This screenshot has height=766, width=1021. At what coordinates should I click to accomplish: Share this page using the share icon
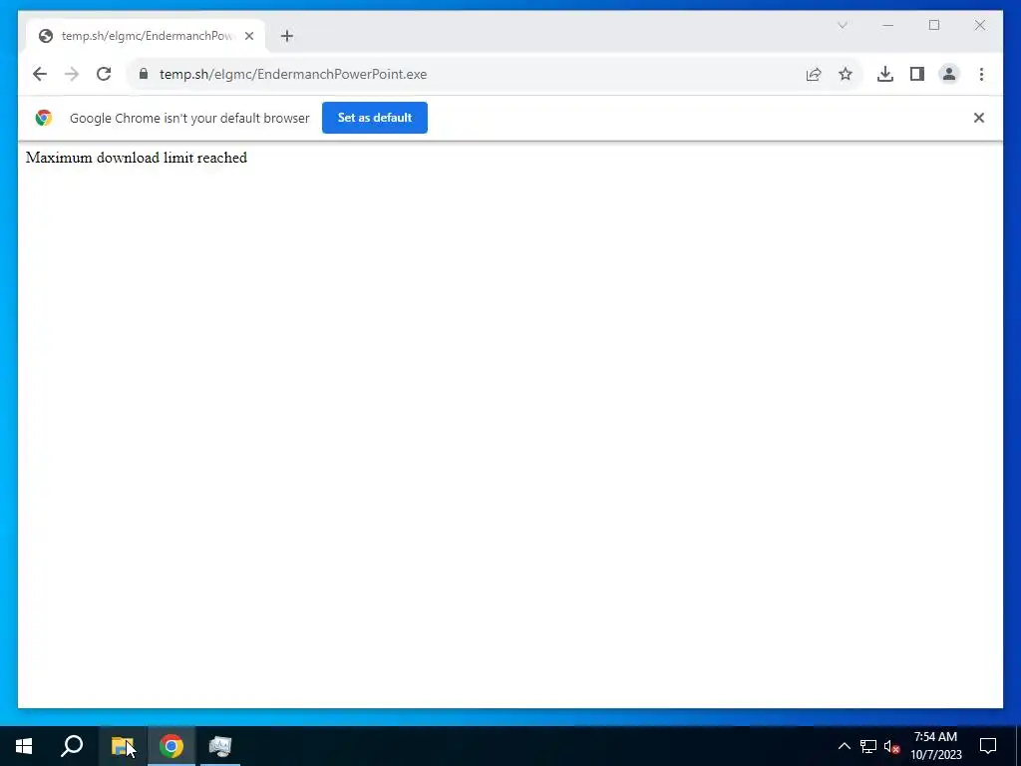pyautogui.click(x=814, y=74)
